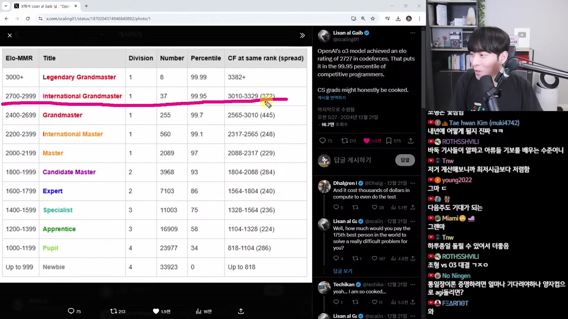Viewport: 568px width, 319px height.
Task: Install app icon in address bar
Action: click(354, 19)
